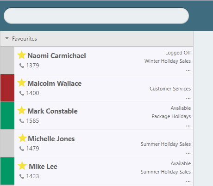Screen dimensions: 213x186
Task: Call Malcolm Wallace using phone icon 1400
Action: (x=22, y=93)
